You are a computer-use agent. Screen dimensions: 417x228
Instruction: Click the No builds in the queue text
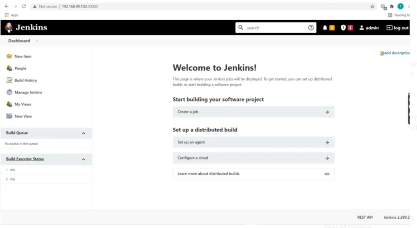coord(21,143)
